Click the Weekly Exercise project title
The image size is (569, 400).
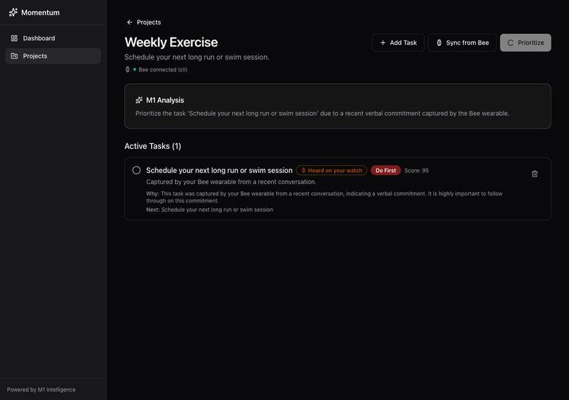(171, 42)
